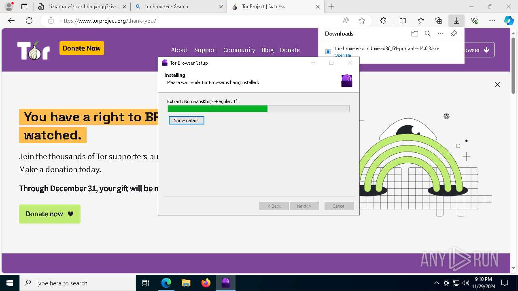Select Tor Browser Setup taskbar icon
518x291 pixels.
[226, 283]
